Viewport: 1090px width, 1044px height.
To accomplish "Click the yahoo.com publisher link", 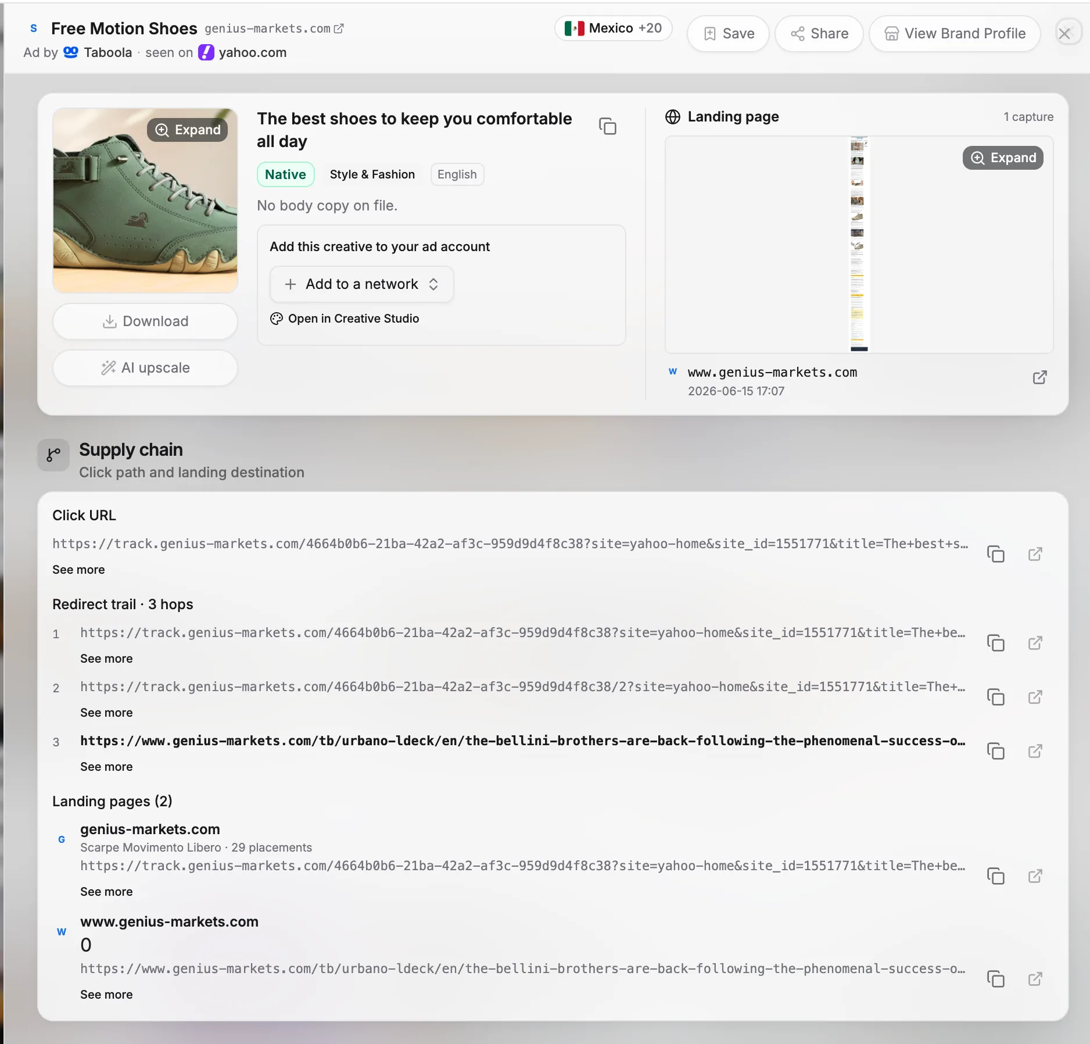I will [252, 52].
